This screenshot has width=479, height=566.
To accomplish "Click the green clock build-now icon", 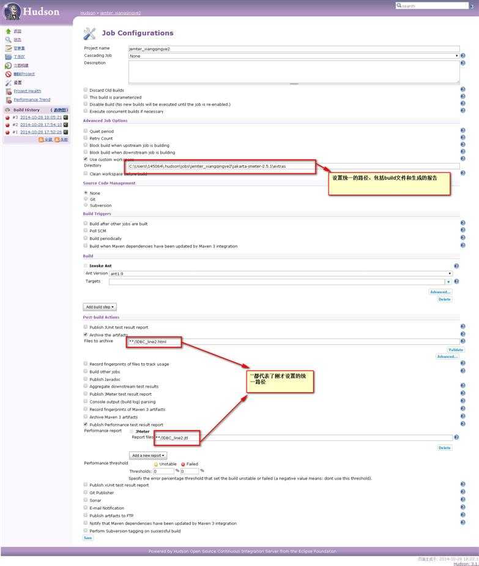I will (x=9, y=66).
